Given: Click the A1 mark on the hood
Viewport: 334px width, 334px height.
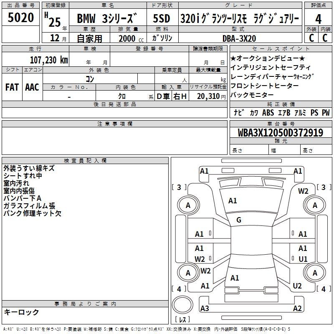Looking at the screenshot, I should click(233, 201).
